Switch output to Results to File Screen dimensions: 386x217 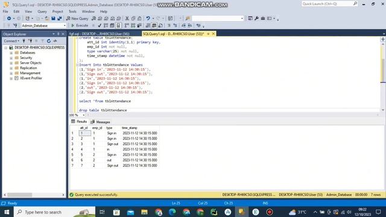tap(160, 25)
